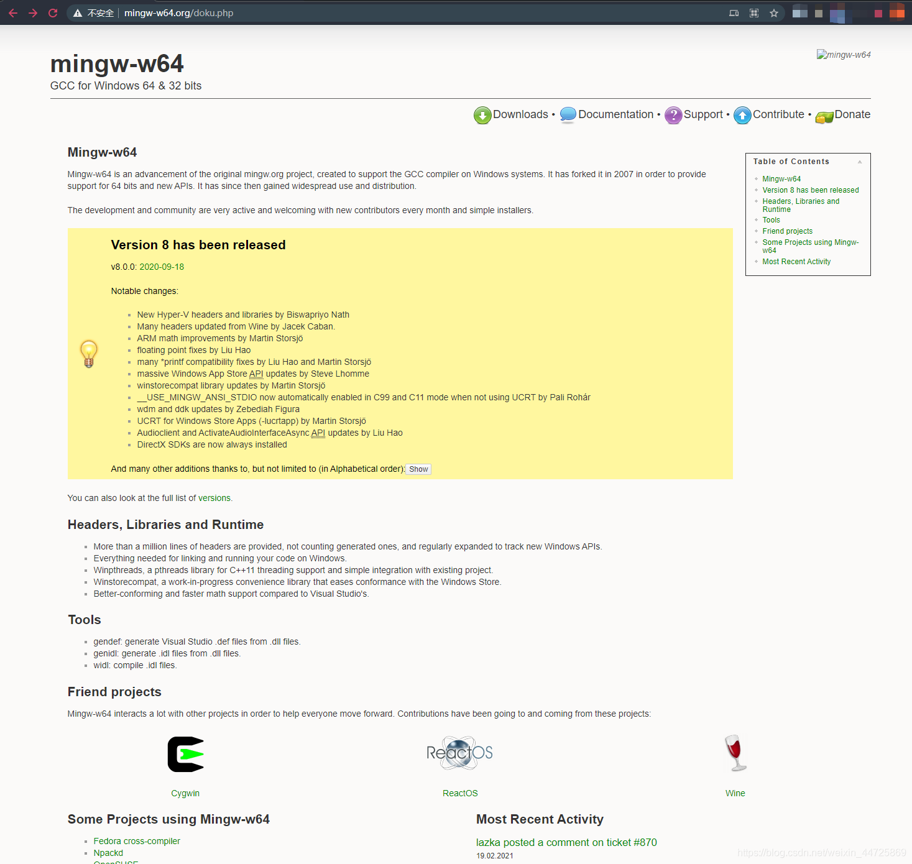The image size is (912, 864).
Task: Click the Cygwin logo image
Action: tap(186, 755)
